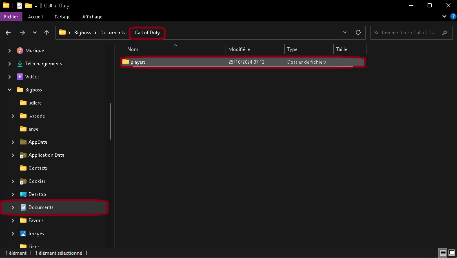Screen dimensions: 457x258
Task: Open the Fichier menu
Action: (11, 17)
